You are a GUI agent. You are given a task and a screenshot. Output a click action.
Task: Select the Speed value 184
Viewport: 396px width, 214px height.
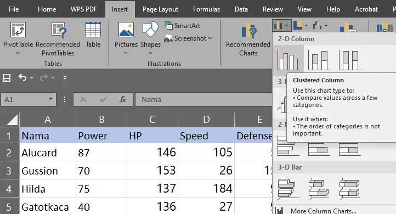pyautogui.click(x=206, y=189)
